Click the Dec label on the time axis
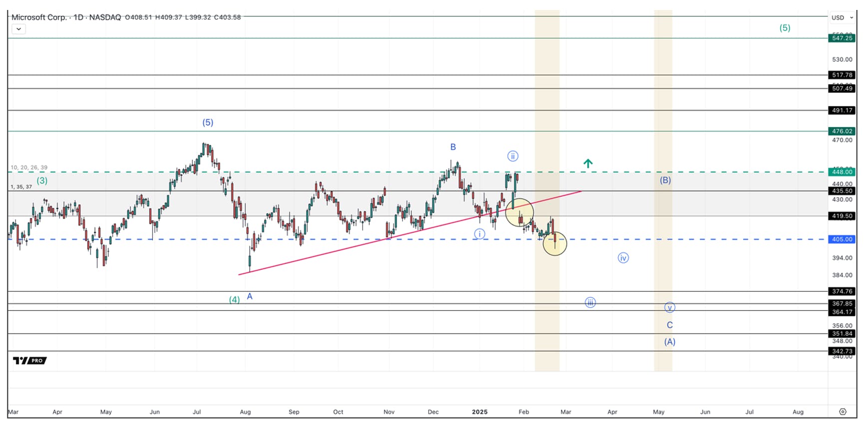This screenshot has width=866, height=427. [x=433, y=412]
